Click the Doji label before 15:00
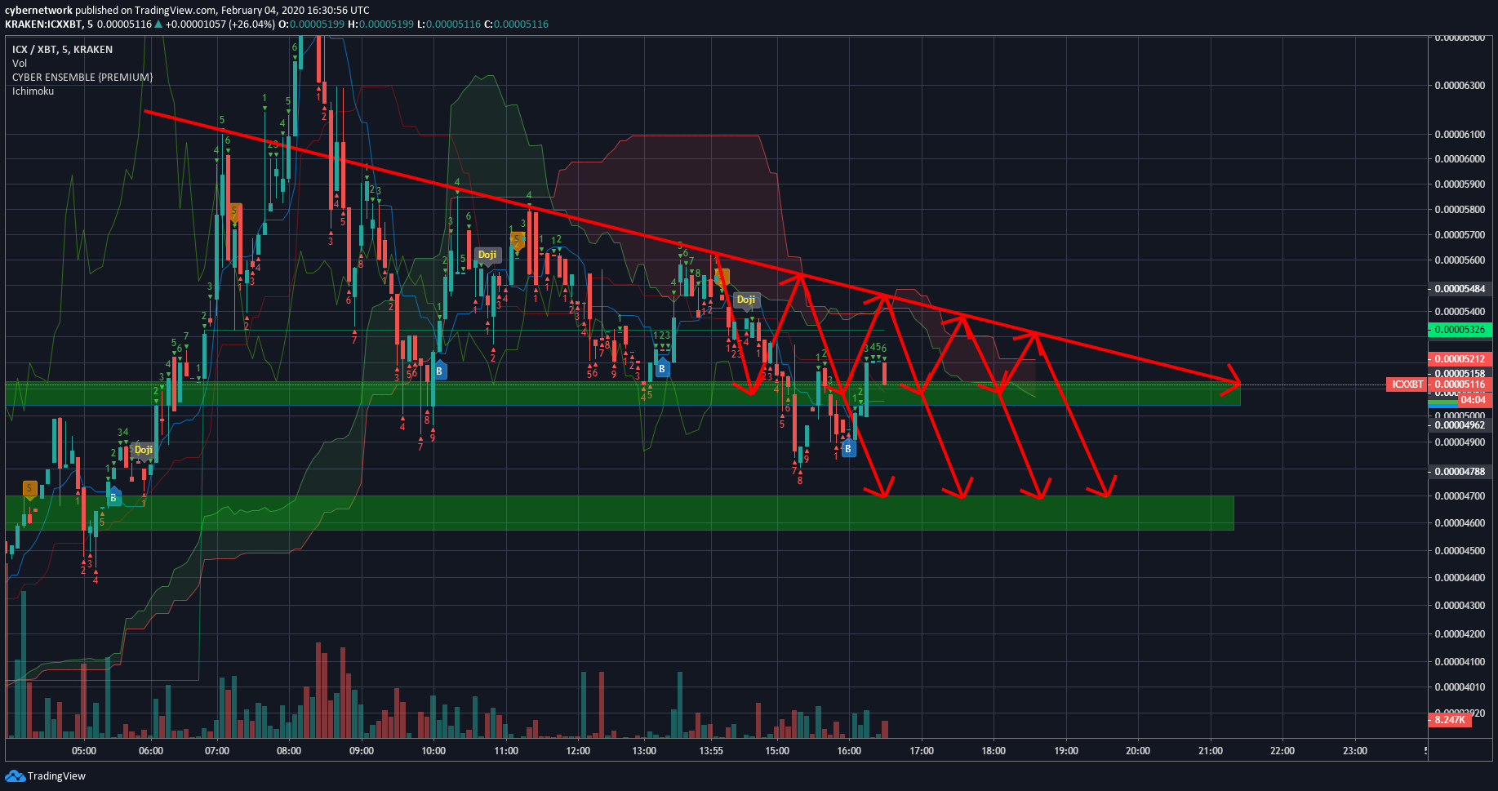1498x791 pixels. tap(746, 300)
